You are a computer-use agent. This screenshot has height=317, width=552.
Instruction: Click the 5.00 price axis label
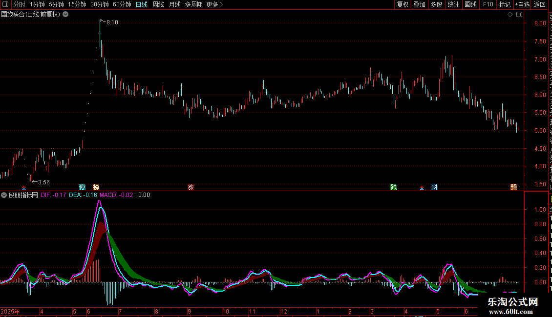[x=540, y=130]
